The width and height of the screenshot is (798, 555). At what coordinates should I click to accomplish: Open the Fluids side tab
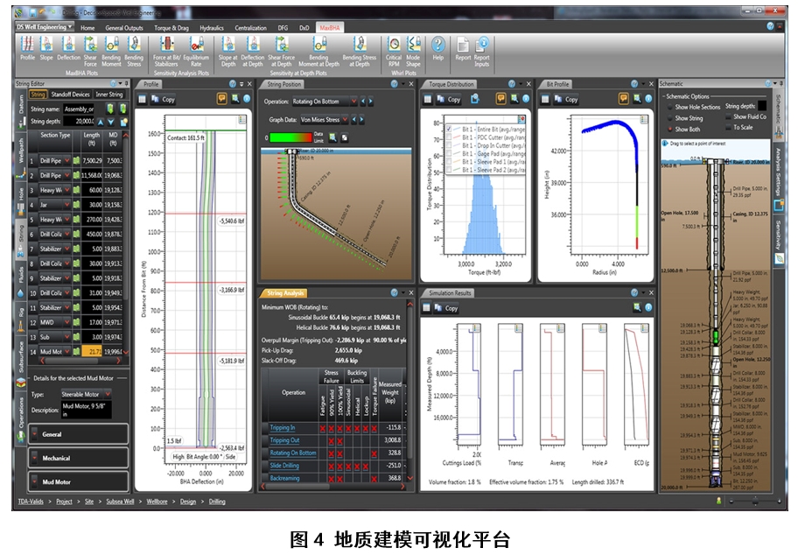pyautogui.click(x=21, y=281)
